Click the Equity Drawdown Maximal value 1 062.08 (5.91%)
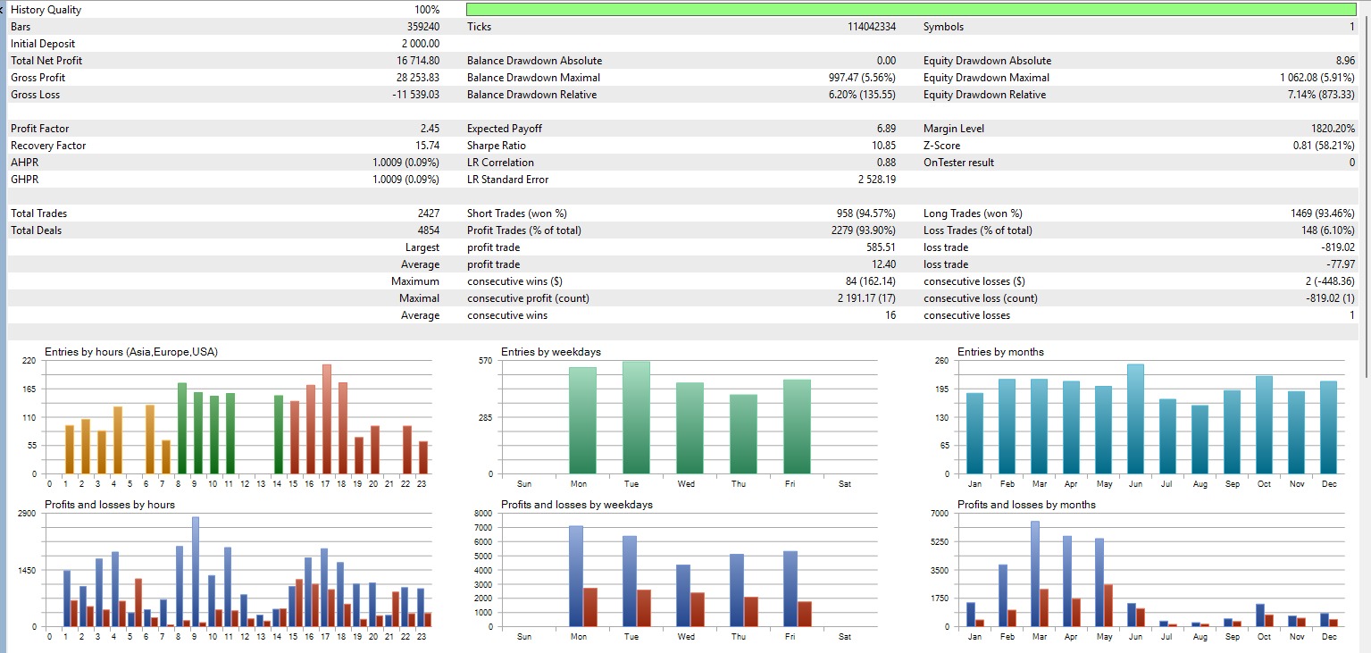This screenshot has height=653, width=1371. pos(1317,78)
